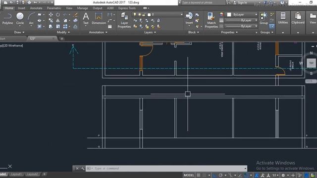
Task: Click the Insert block icon
Action: tap(189, 18)
